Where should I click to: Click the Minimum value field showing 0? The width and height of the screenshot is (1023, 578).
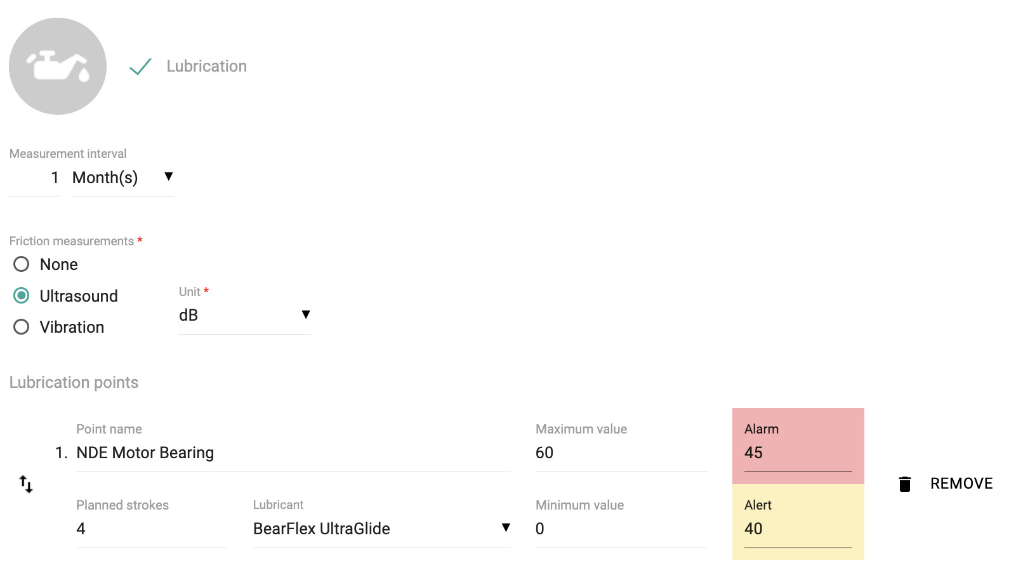pos(621,529)
